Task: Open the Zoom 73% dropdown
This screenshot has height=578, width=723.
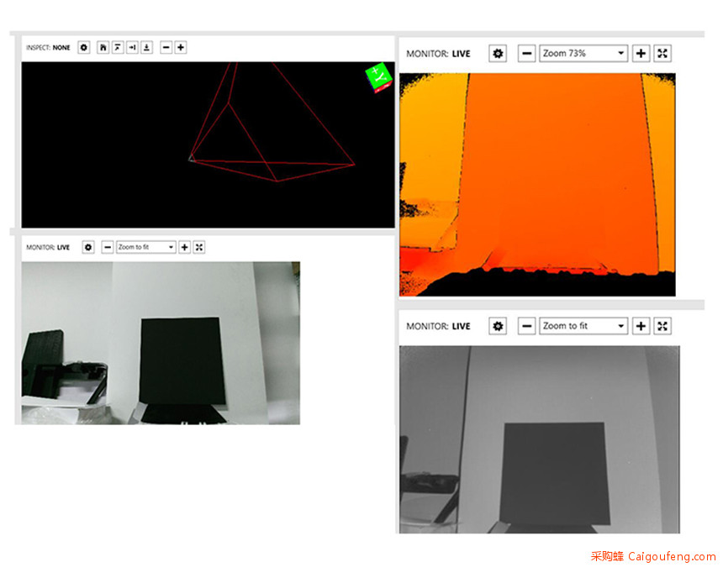Action: (583, 54)
